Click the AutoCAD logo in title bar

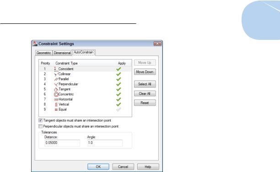[x=35, y=43]
